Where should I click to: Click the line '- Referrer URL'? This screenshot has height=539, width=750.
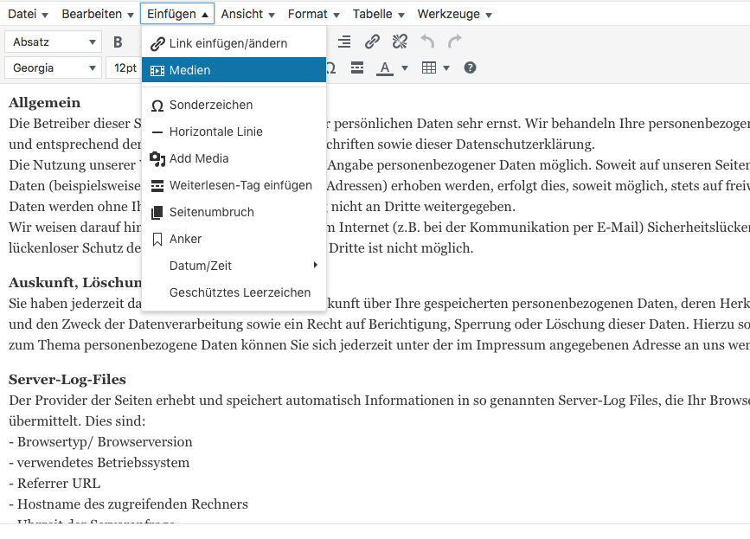tap(54, 484)
